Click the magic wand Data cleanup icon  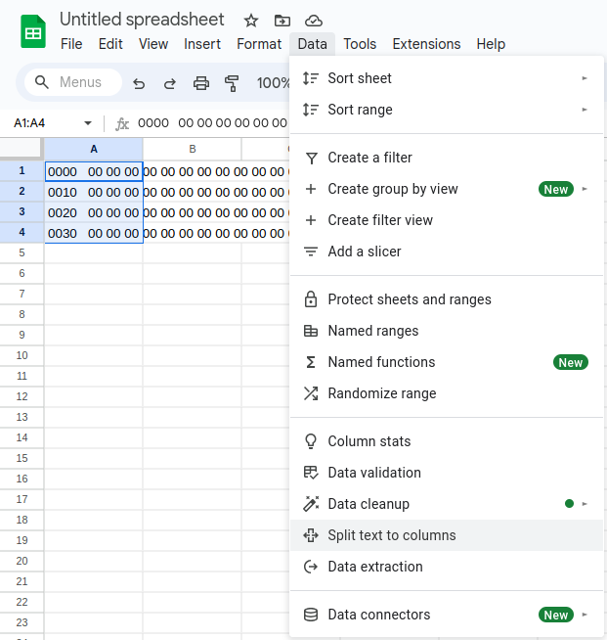tap(311, 504)
